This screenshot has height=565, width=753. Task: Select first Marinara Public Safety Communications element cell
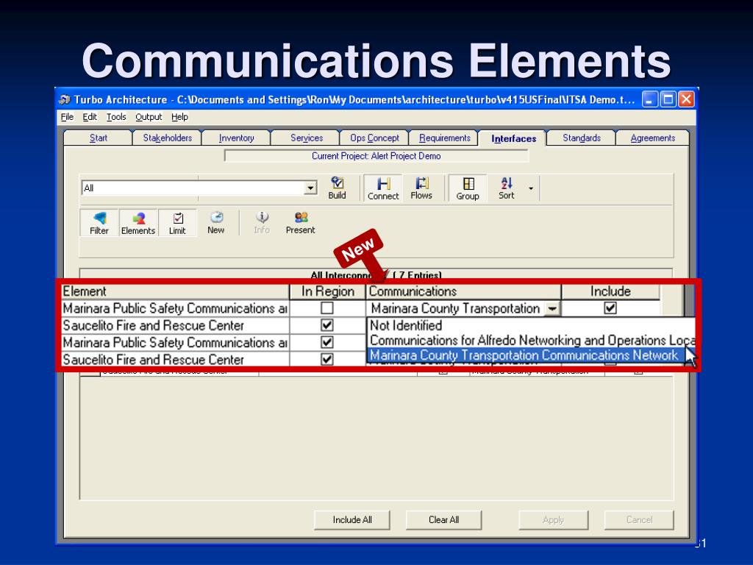click(x=175, y=308)
